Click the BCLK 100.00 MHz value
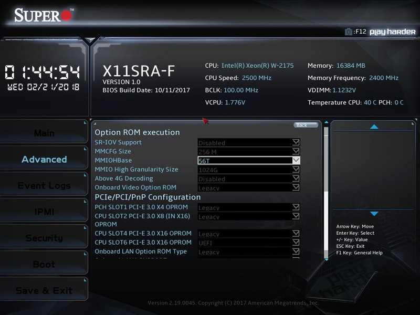This screenshot has height=315, width=420. point(241,90)
